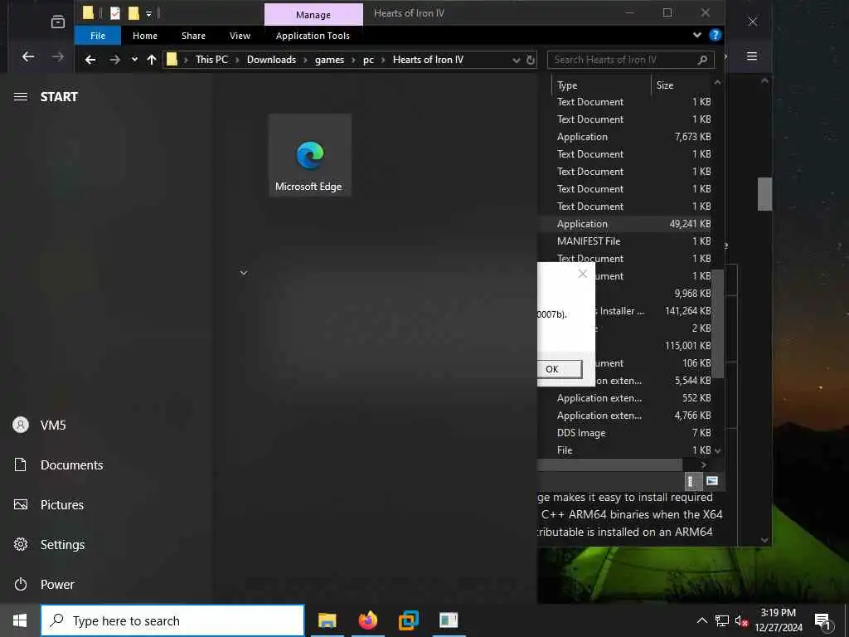
Task: Click the file list vertical scrollbar thumb
Action: tap(718, 323)
